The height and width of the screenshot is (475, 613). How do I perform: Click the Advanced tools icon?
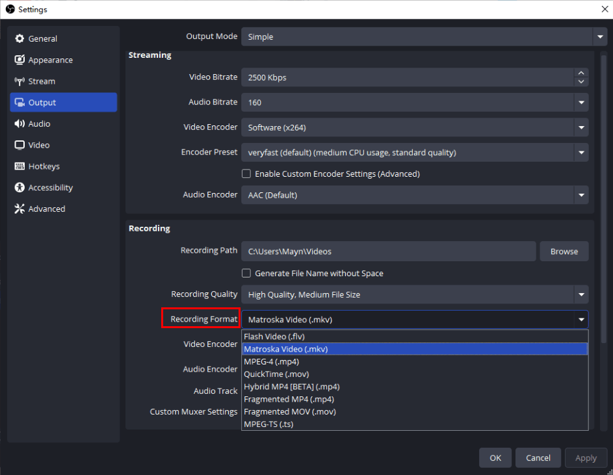coord(20,209)
